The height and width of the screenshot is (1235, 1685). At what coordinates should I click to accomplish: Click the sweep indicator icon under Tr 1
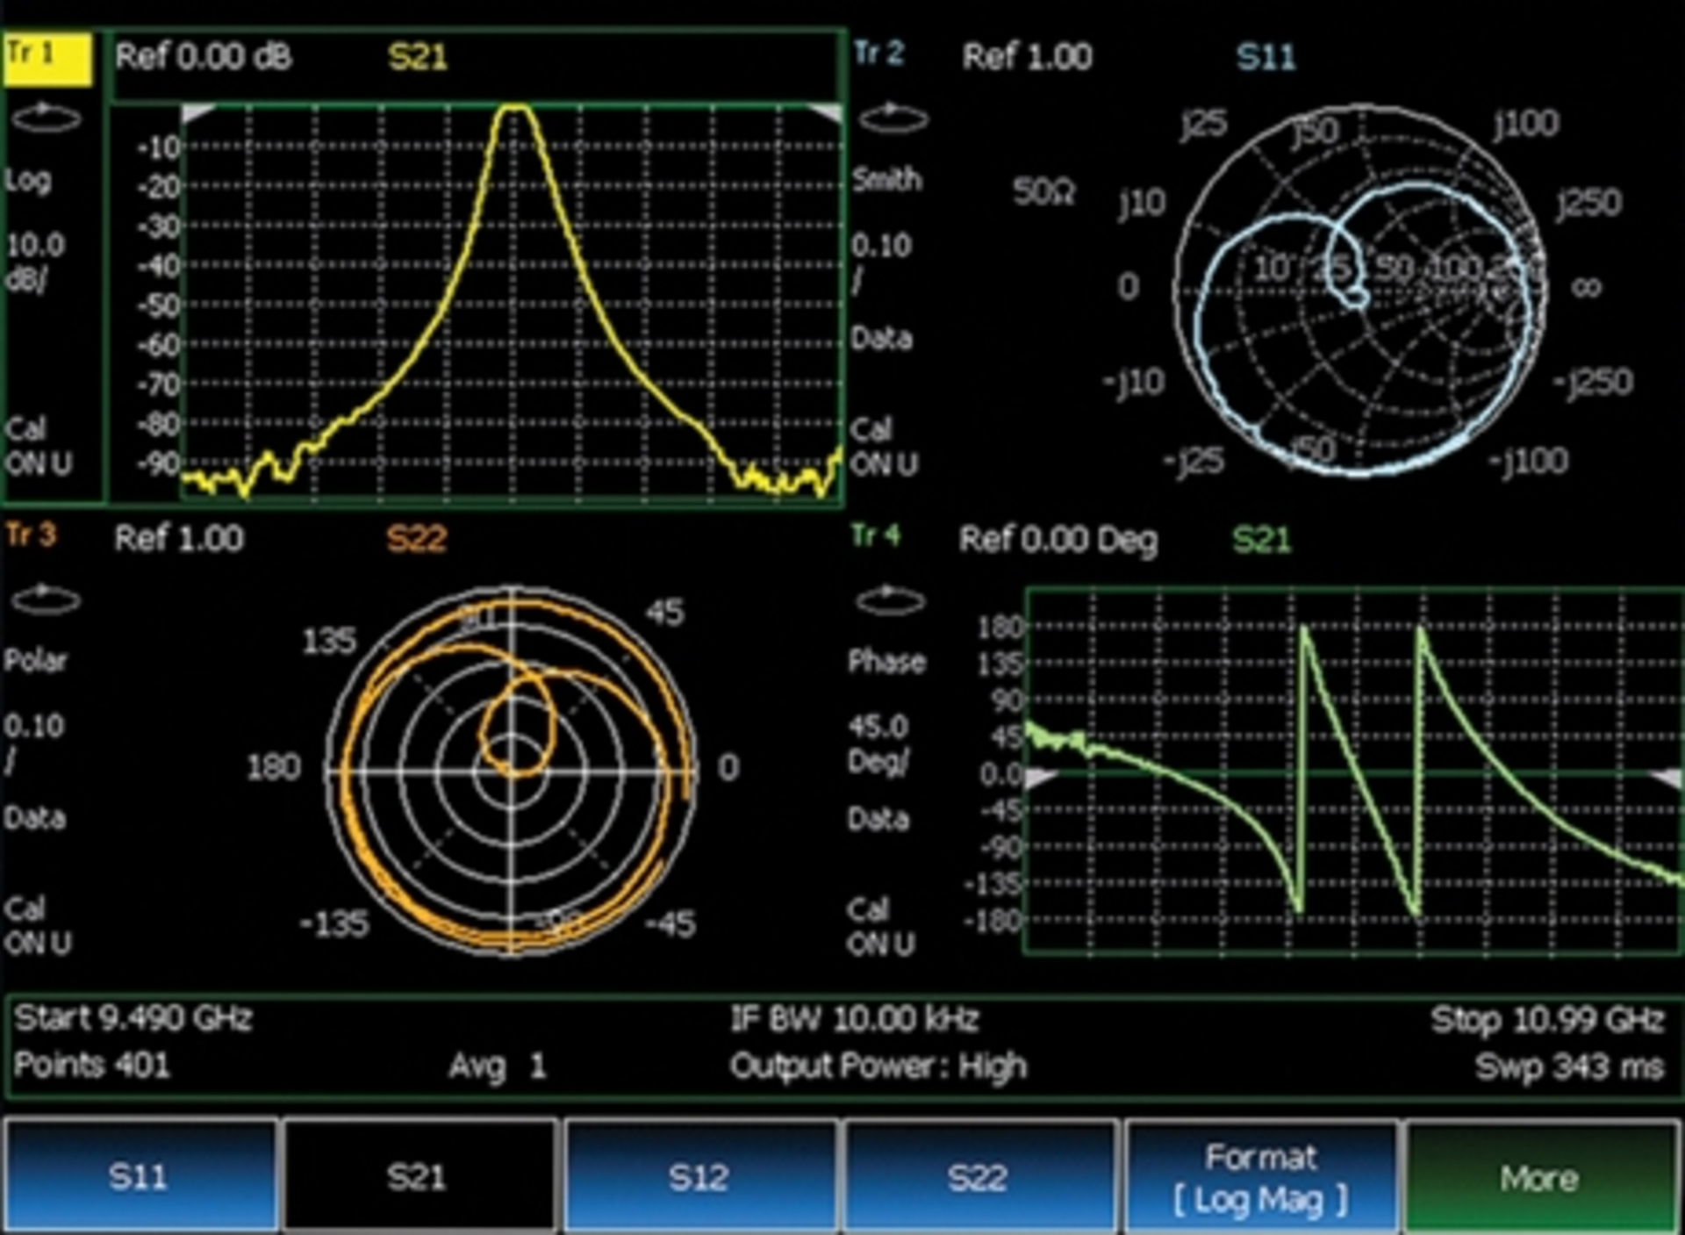coord(47,117)
